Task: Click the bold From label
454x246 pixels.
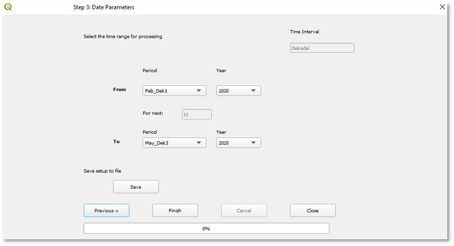Action: pos(119,89)
